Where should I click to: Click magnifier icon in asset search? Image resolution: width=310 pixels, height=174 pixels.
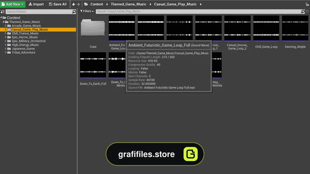[303, 11]
